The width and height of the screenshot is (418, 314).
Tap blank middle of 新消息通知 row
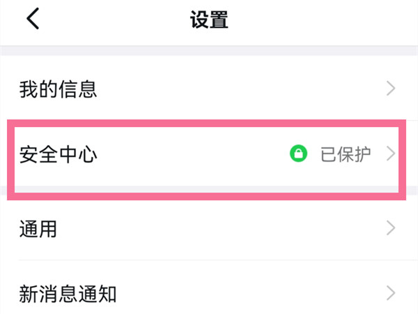(244, 293)
